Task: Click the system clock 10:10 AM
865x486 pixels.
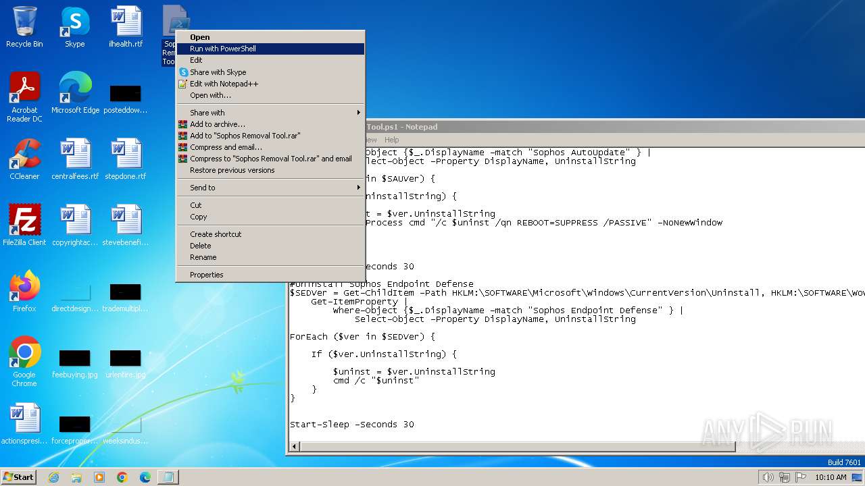Action: coord(831,477)
